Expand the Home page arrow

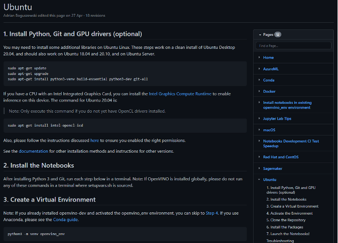click(259, 57)
